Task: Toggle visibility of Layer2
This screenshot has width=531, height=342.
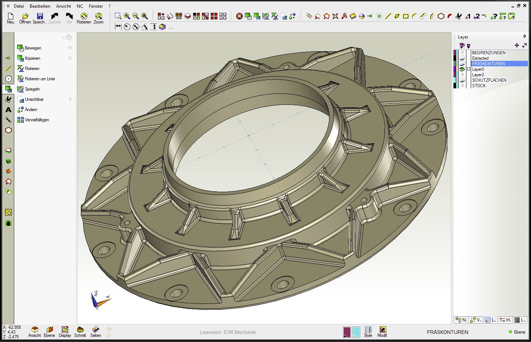Action: (x=462, y=75)
